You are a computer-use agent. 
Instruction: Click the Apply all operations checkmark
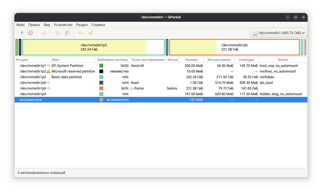(91, 33)
